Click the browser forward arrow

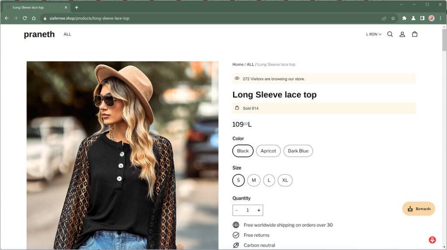tap(16, 18)
